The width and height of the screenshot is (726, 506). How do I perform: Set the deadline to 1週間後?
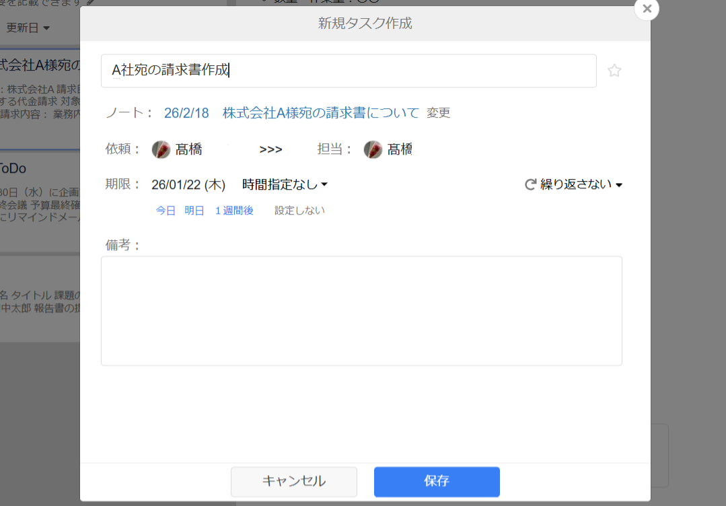(233, 210)
